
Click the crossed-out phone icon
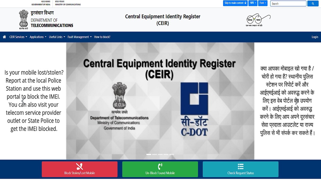[79, 166]
